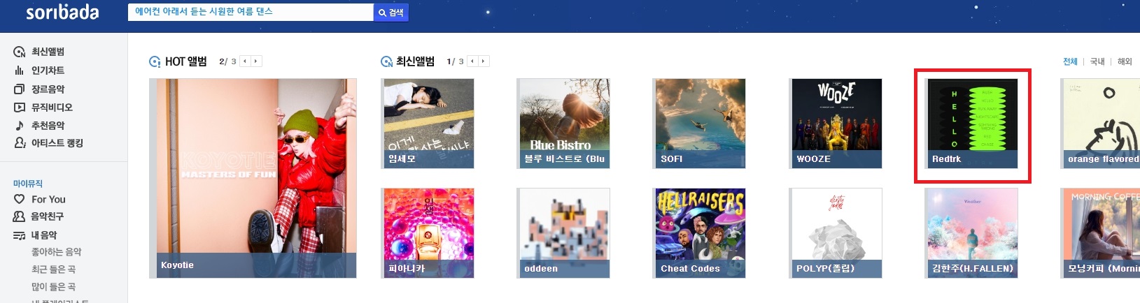Go to next HOT 앨범 page

(x=256, y=61)
